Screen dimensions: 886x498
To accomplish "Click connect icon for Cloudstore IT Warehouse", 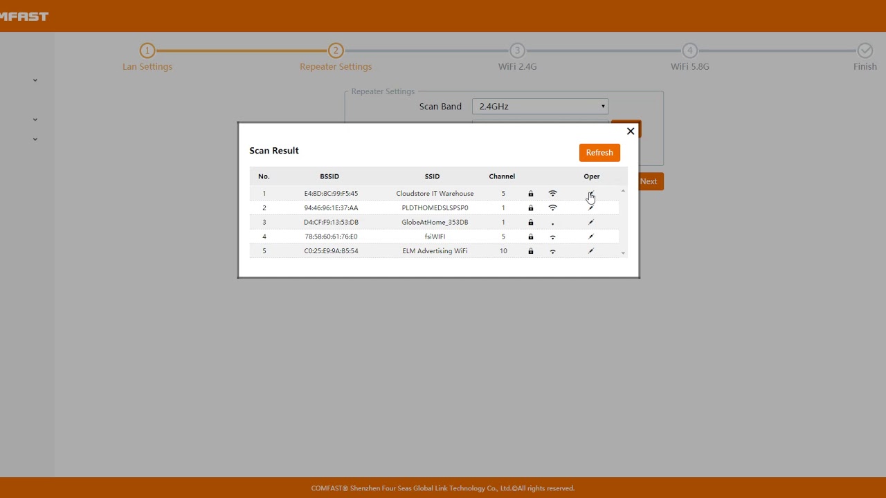I will pos(591,194).
